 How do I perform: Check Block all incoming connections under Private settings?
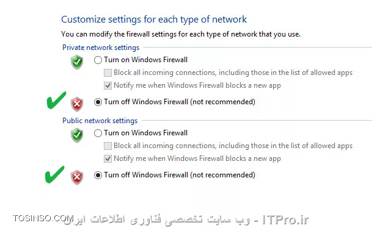(108, 73)
